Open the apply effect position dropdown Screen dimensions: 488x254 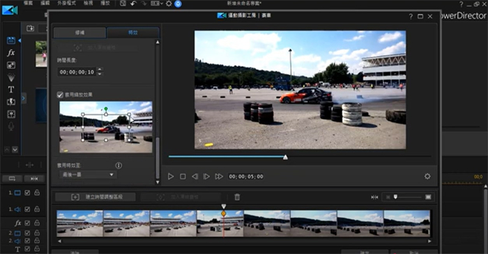click(x=88, y=175)
